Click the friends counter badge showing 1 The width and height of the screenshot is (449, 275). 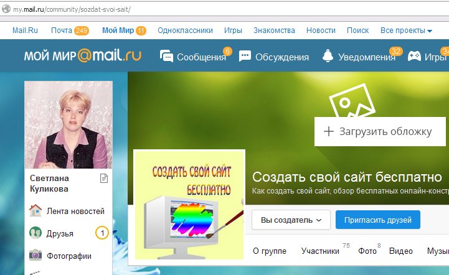coord(102,233)
